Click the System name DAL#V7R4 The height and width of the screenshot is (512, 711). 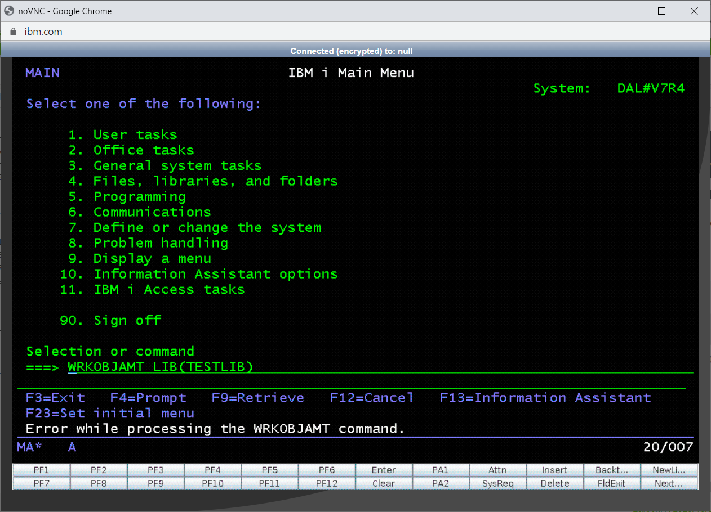tap(651, 88)
